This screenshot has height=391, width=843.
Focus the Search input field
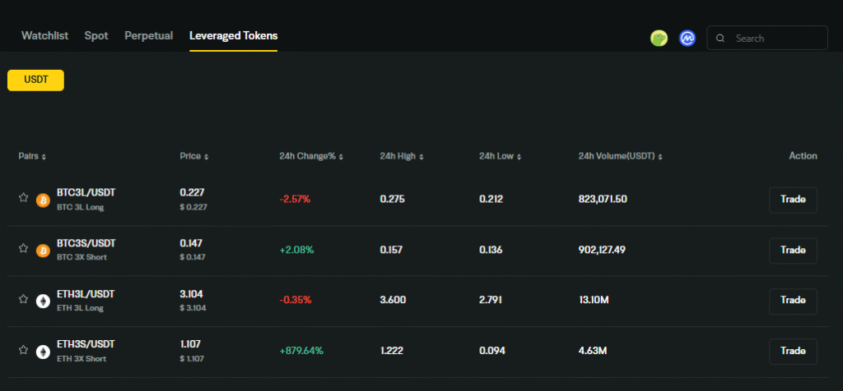point(767,38)
